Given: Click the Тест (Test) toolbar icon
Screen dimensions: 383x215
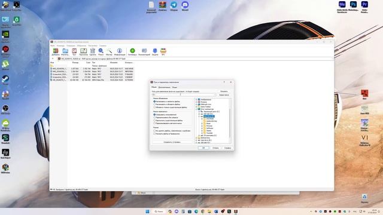Looking at the screenshot, I should (x=74, y=52).
